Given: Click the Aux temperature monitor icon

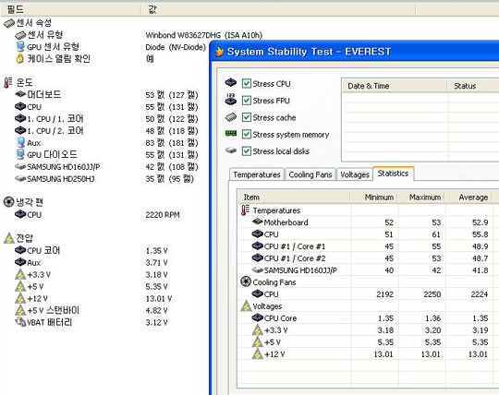Looking at the screenshot, I should click(20, 142).
